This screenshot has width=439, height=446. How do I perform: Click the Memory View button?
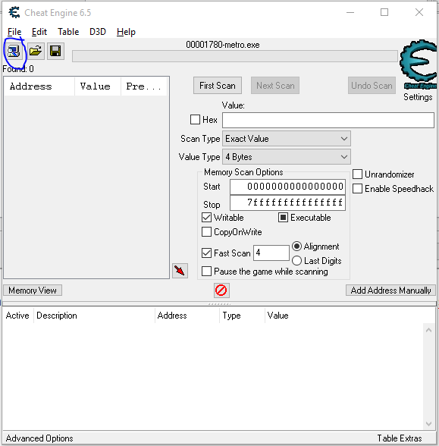[33, 291]
